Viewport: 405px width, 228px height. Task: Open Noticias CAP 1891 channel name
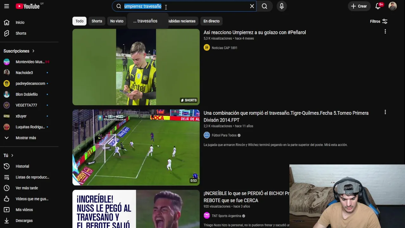coord(224,48)
